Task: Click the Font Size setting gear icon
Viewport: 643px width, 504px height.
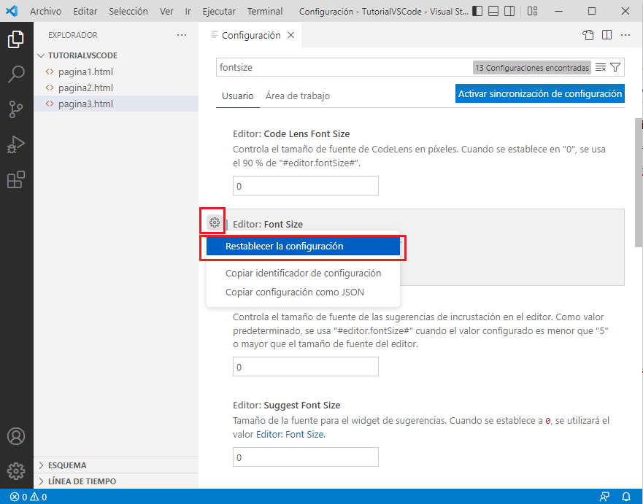Action: point(214,222)
